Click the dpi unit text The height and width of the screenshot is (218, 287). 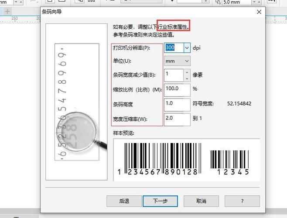click(x=197, y=48)
